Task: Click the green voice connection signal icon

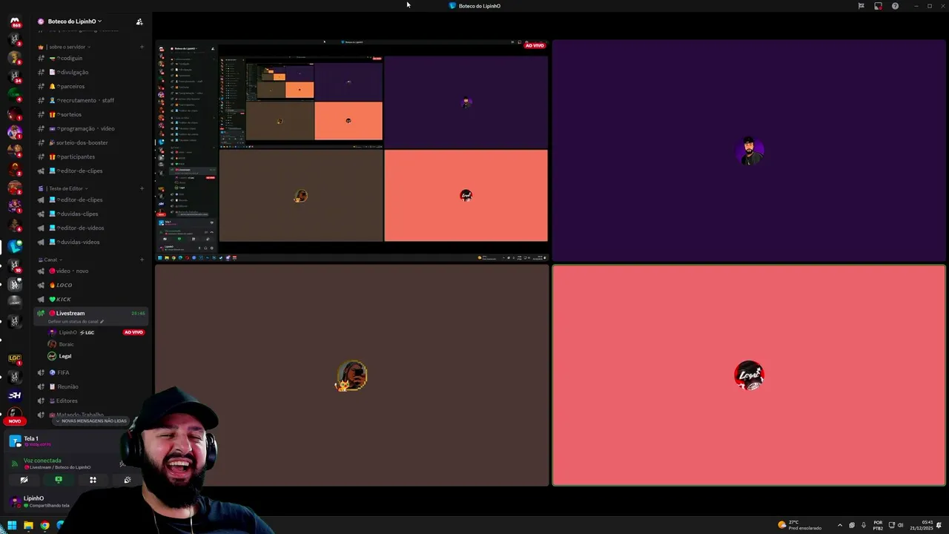Action: click(14, 464)
